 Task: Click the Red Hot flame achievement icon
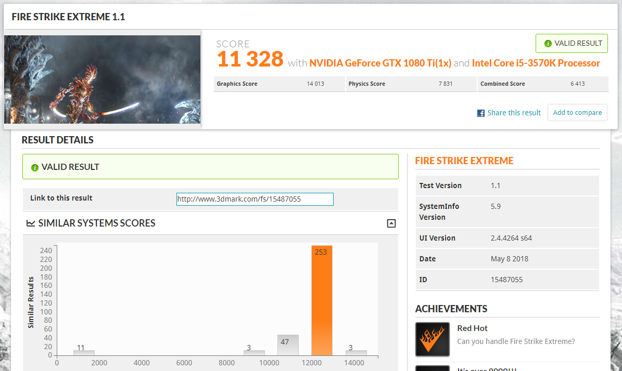coord(432,339)
